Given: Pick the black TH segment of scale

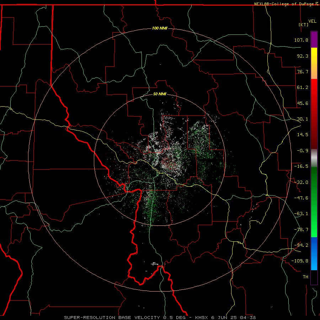Looking at the screenshot, I should point(314,277).
